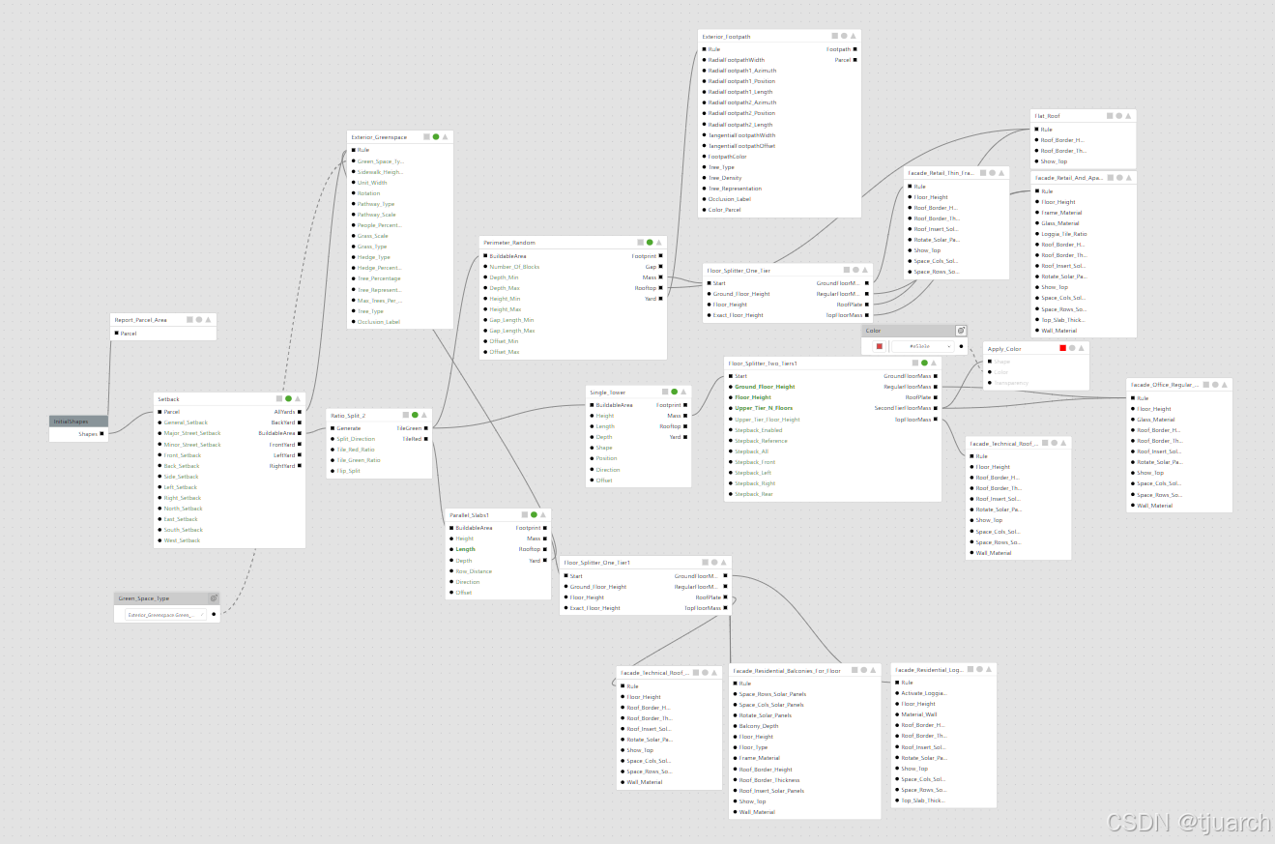
Task: Click the Upper_Tier_N_Floors parameter
Action: (764, 408)
